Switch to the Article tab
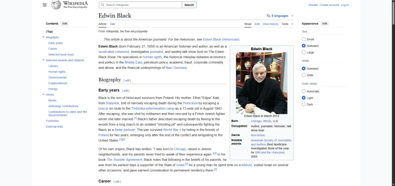The width and height of the screenshot is (395, 186). point(102,24)
